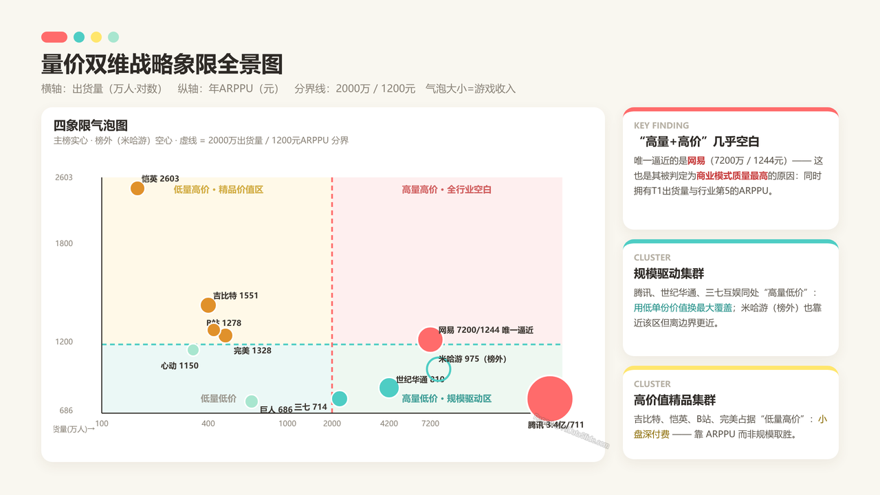
Task: Click the 腾讯 3.4亿/711 label
Action: pos(556,425)
